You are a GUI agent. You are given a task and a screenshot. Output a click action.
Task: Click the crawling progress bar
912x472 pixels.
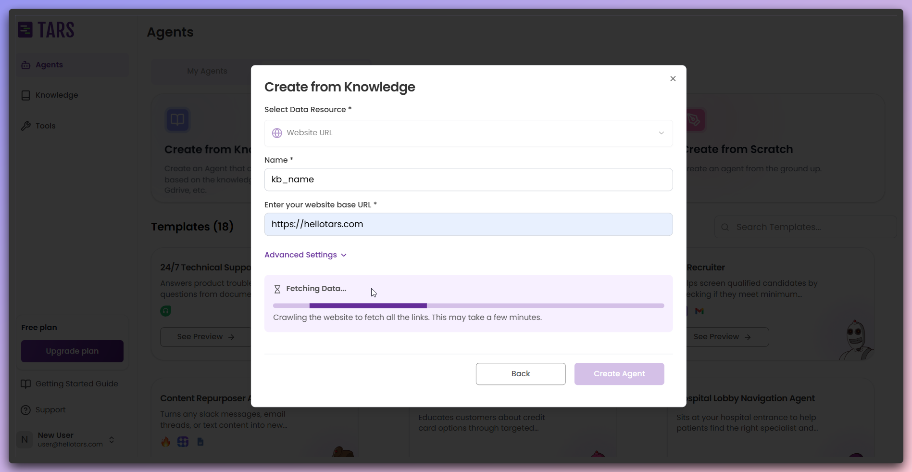[469, 306]
